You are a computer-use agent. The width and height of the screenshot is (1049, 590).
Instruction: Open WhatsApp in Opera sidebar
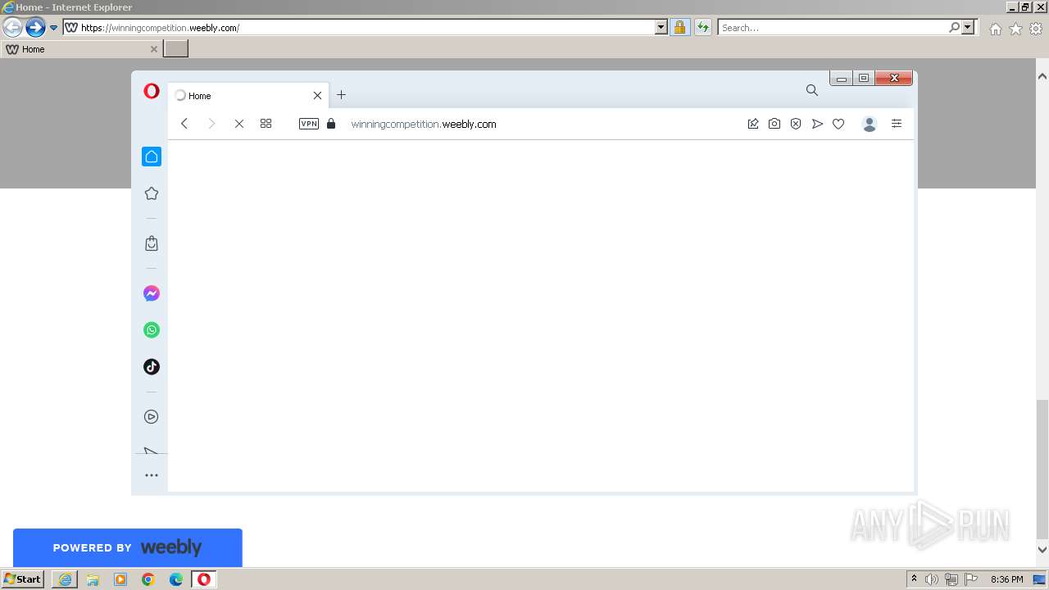(152, 330)
